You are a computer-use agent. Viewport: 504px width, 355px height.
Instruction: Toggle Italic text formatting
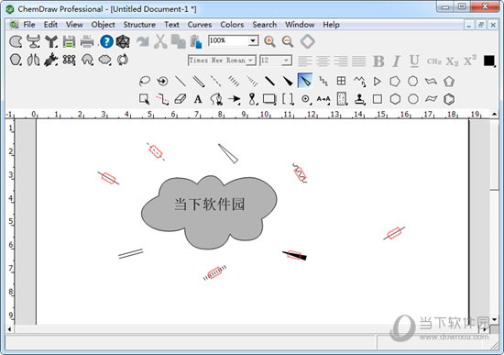(396, 61)
